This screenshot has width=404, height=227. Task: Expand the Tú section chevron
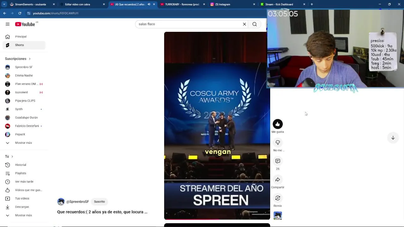[12, 157]
